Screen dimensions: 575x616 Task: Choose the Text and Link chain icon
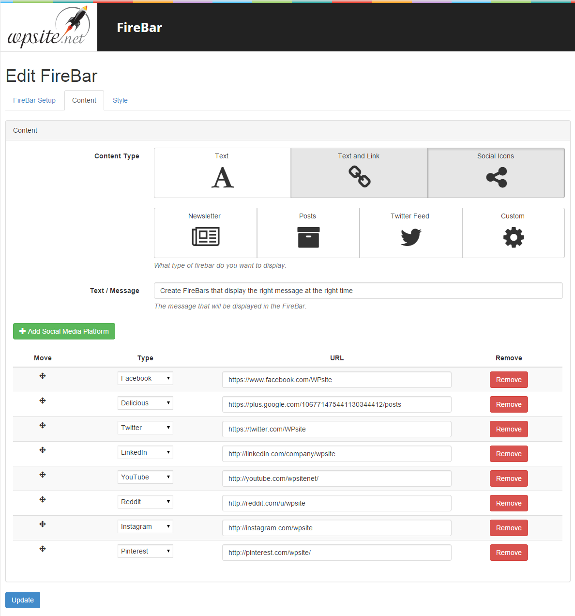pyautogui.click(x=360, y=176)
